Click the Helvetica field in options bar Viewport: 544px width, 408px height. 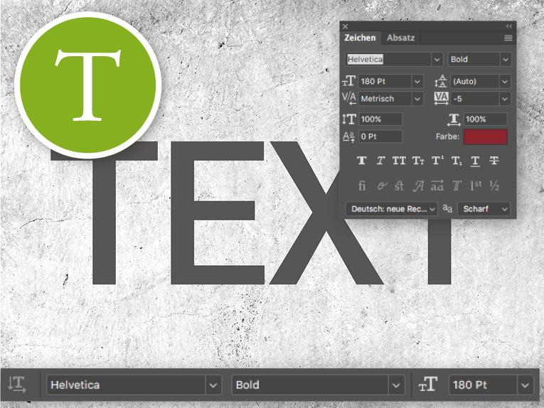[x=126, y=385]
